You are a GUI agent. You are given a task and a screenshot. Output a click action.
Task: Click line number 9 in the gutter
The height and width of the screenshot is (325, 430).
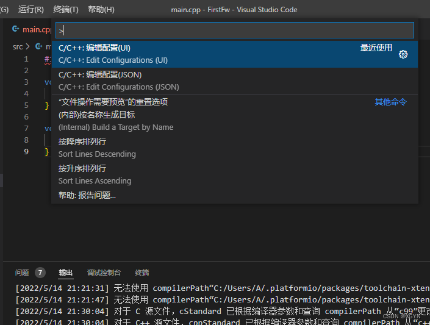pos(26,152)
